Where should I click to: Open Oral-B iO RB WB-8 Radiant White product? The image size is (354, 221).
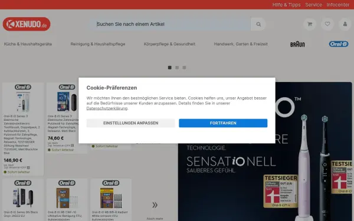pyautogui.click(x=111, y=200)
